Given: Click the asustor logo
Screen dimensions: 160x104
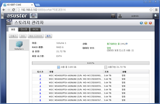Looking at the screenshot, I should click(x=17, y=16).
